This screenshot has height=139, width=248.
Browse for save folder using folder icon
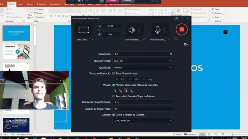click(x=170, y=54)
